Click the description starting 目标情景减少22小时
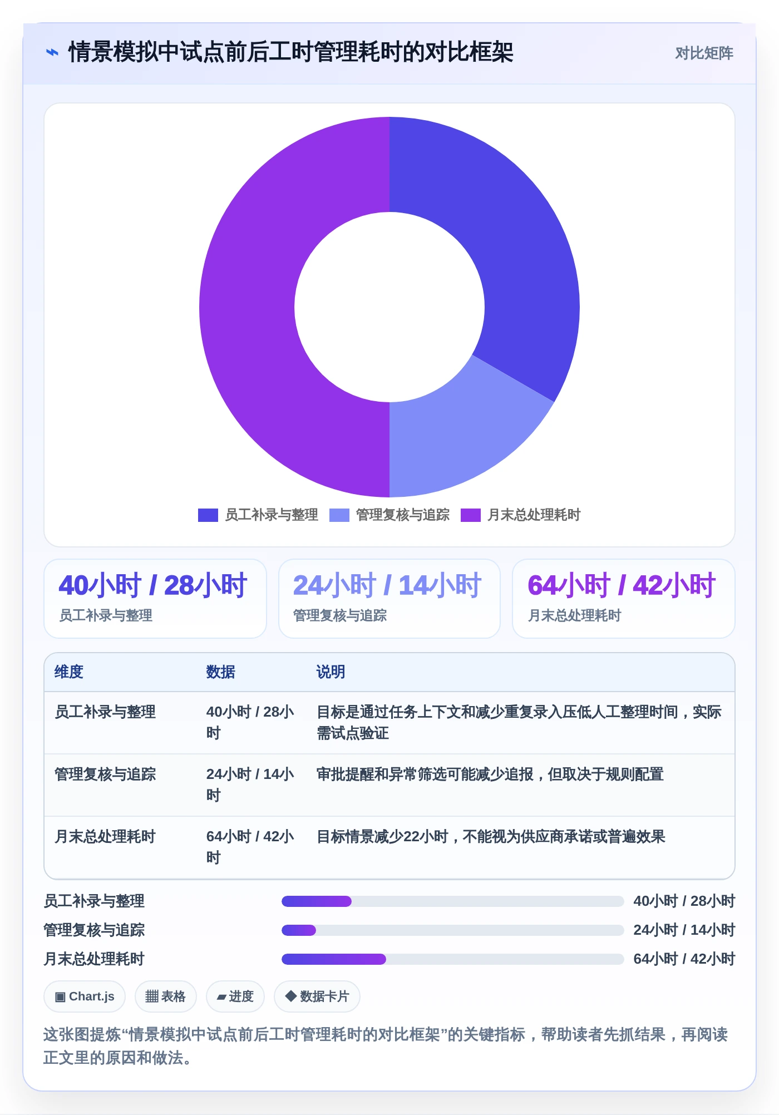Viewport: 779px width, 1115px height. coord(491,837)
